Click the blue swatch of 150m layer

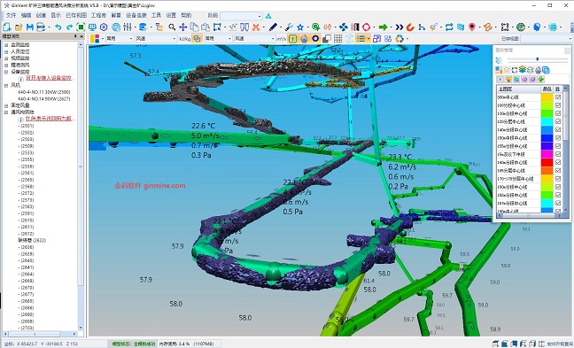point(547,138)
